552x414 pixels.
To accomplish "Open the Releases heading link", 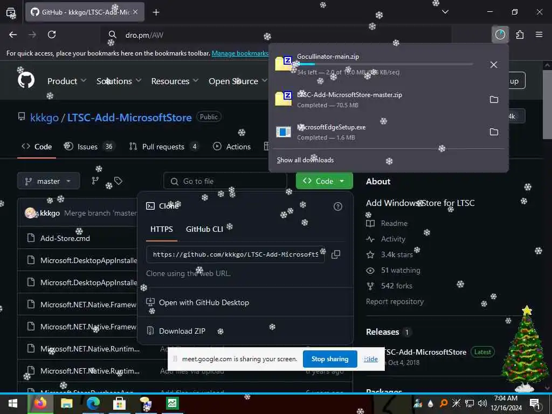I will [x=382, y=332].
